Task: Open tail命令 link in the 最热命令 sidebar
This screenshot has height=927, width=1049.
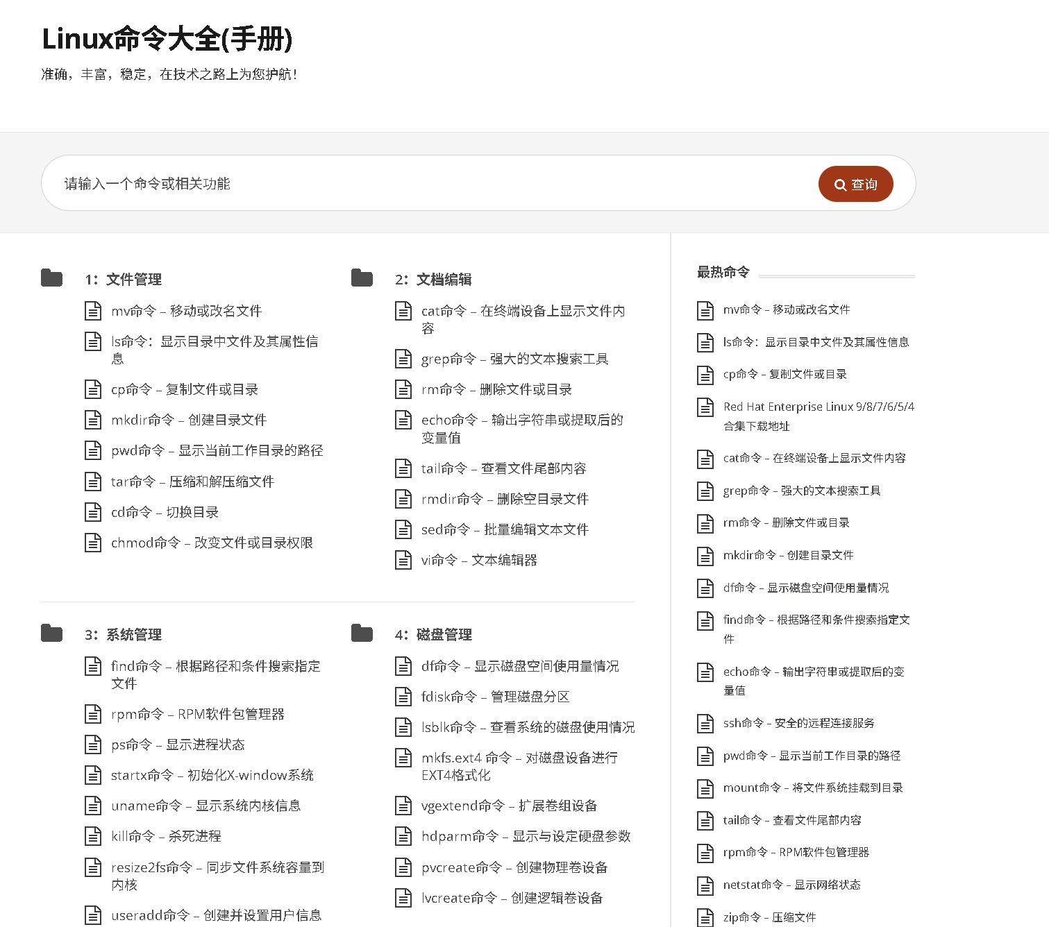Action: [792, 820]
